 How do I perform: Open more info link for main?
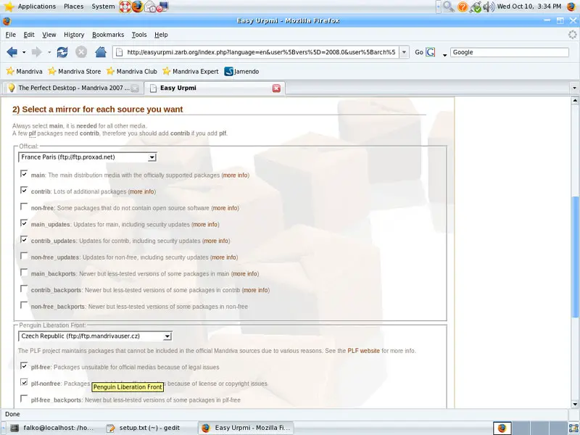point(235,175)
